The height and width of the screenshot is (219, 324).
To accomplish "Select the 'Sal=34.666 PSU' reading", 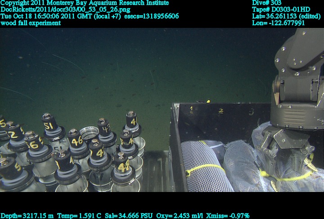I will point(129,216).
